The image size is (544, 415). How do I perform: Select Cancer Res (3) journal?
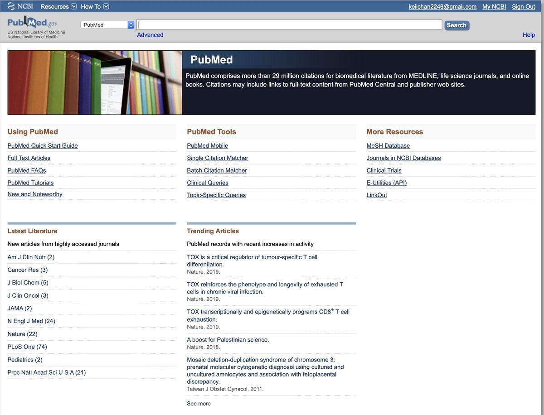tap(28, 270)
